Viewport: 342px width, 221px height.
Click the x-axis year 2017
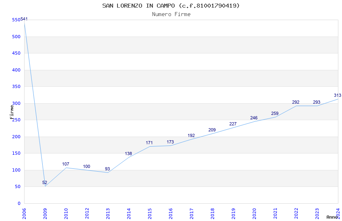tap(192, 214)
